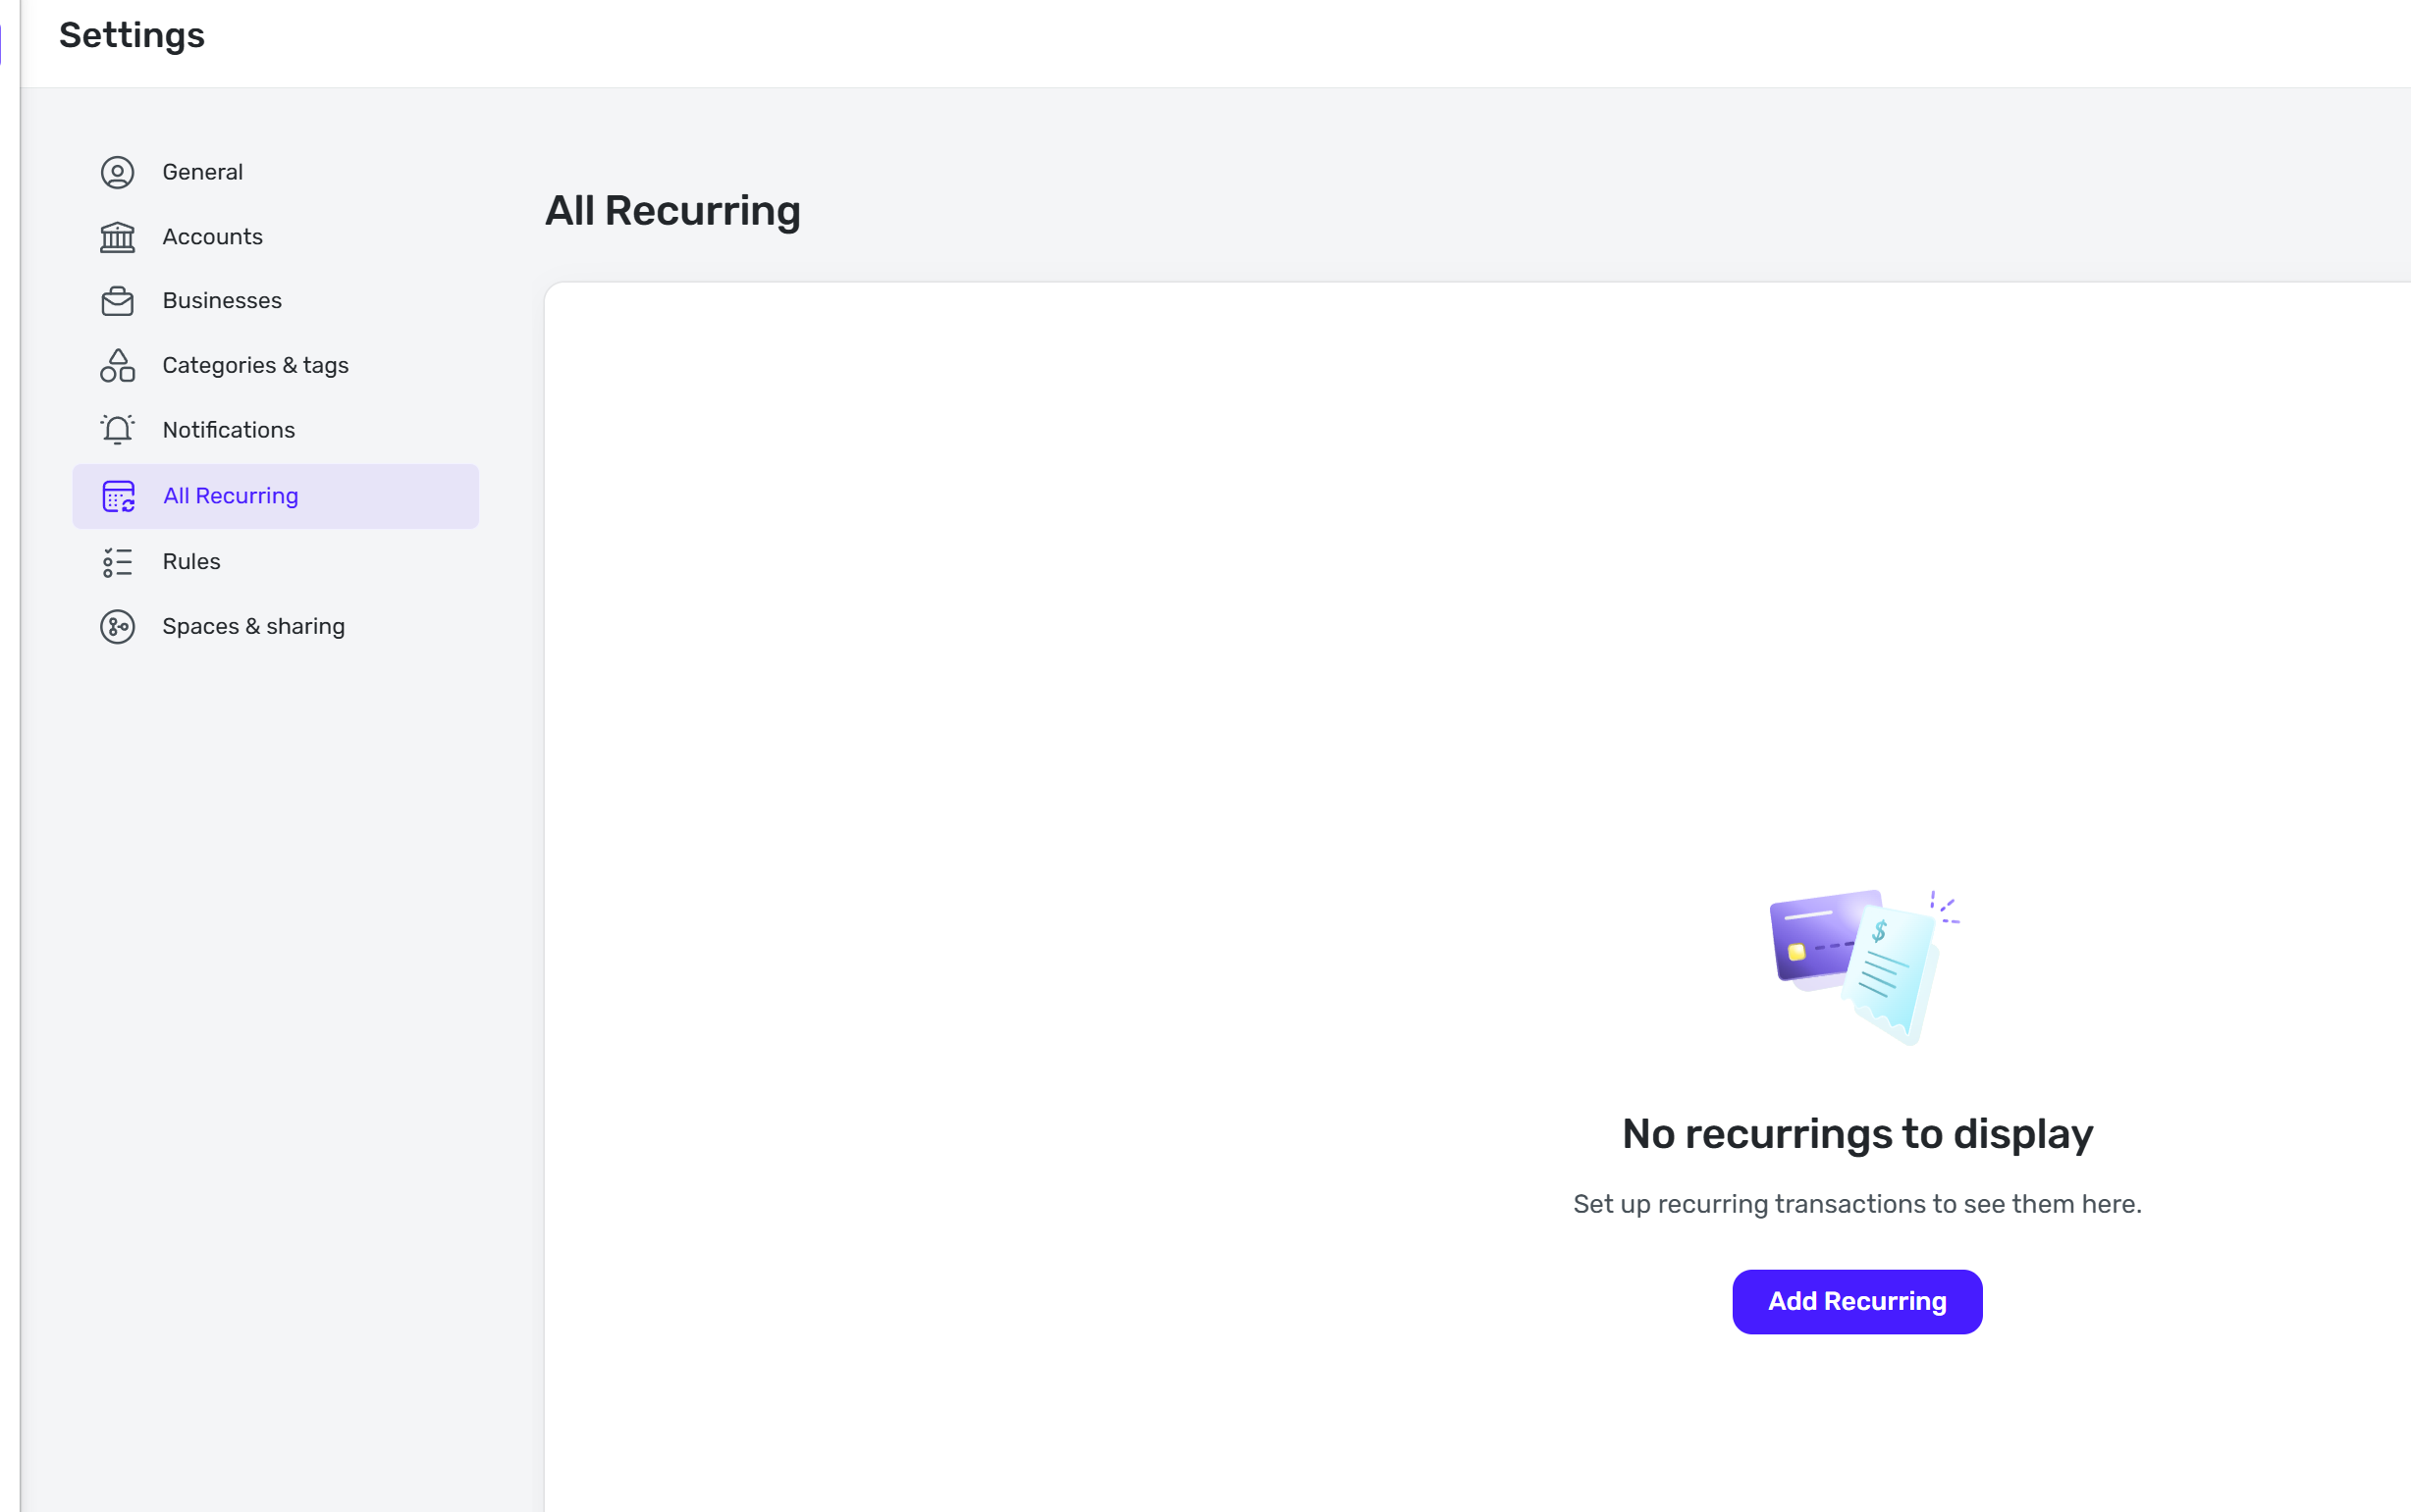Screen dimensions: 2411x1512
Task: Select the All Recurring sidebar item
Action: pos(231,496)
